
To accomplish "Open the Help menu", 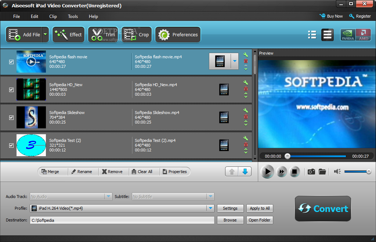I will coord(93,16).
